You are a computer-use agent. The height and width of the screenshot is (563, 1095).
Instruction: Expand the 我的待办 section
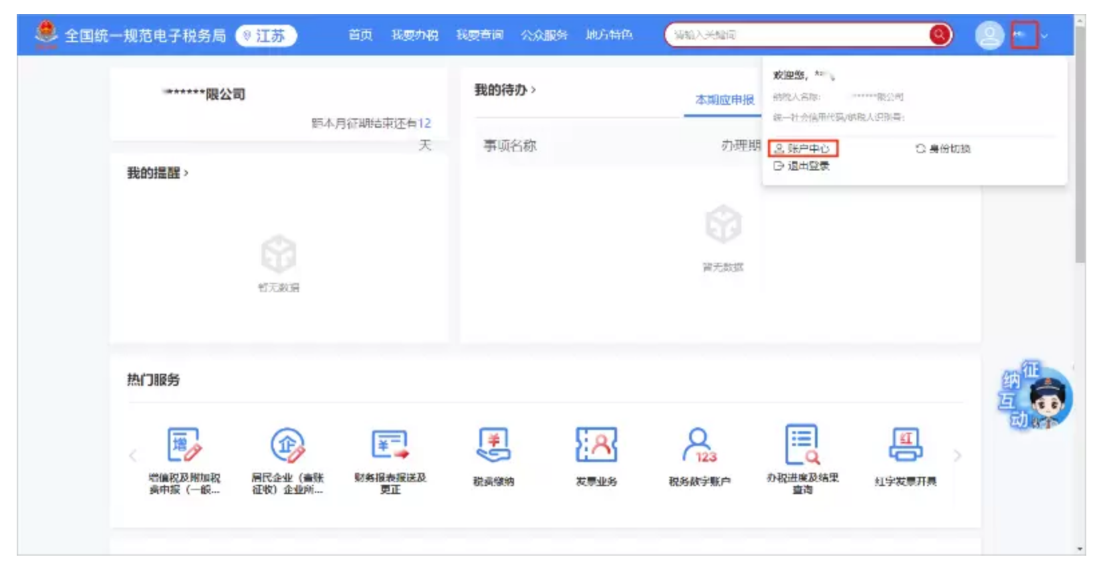tap(505, 90)
